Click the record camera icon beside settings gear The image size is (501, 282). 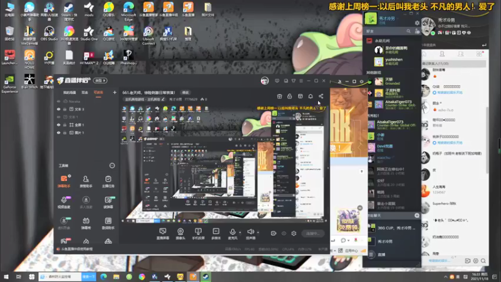274,233
